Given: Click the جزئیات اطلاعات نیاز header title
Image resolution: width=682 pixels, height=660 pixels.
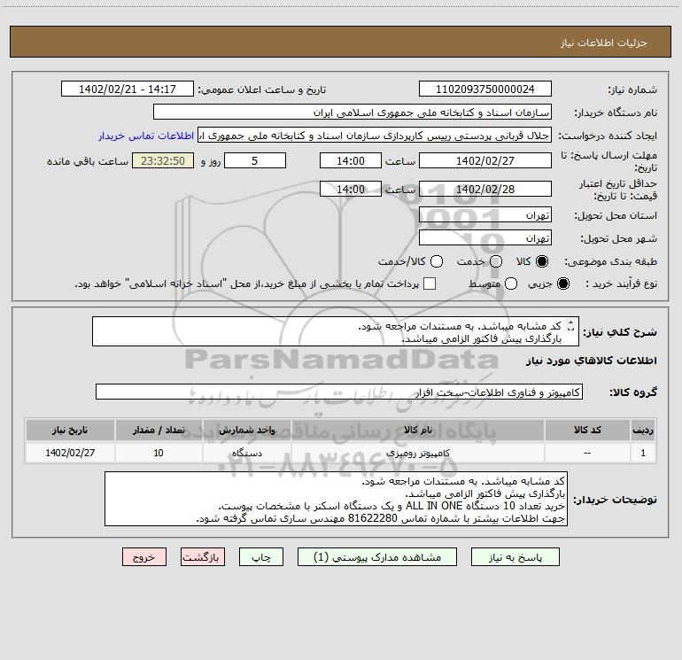Looking at the screenshot, I should (604, 43).
